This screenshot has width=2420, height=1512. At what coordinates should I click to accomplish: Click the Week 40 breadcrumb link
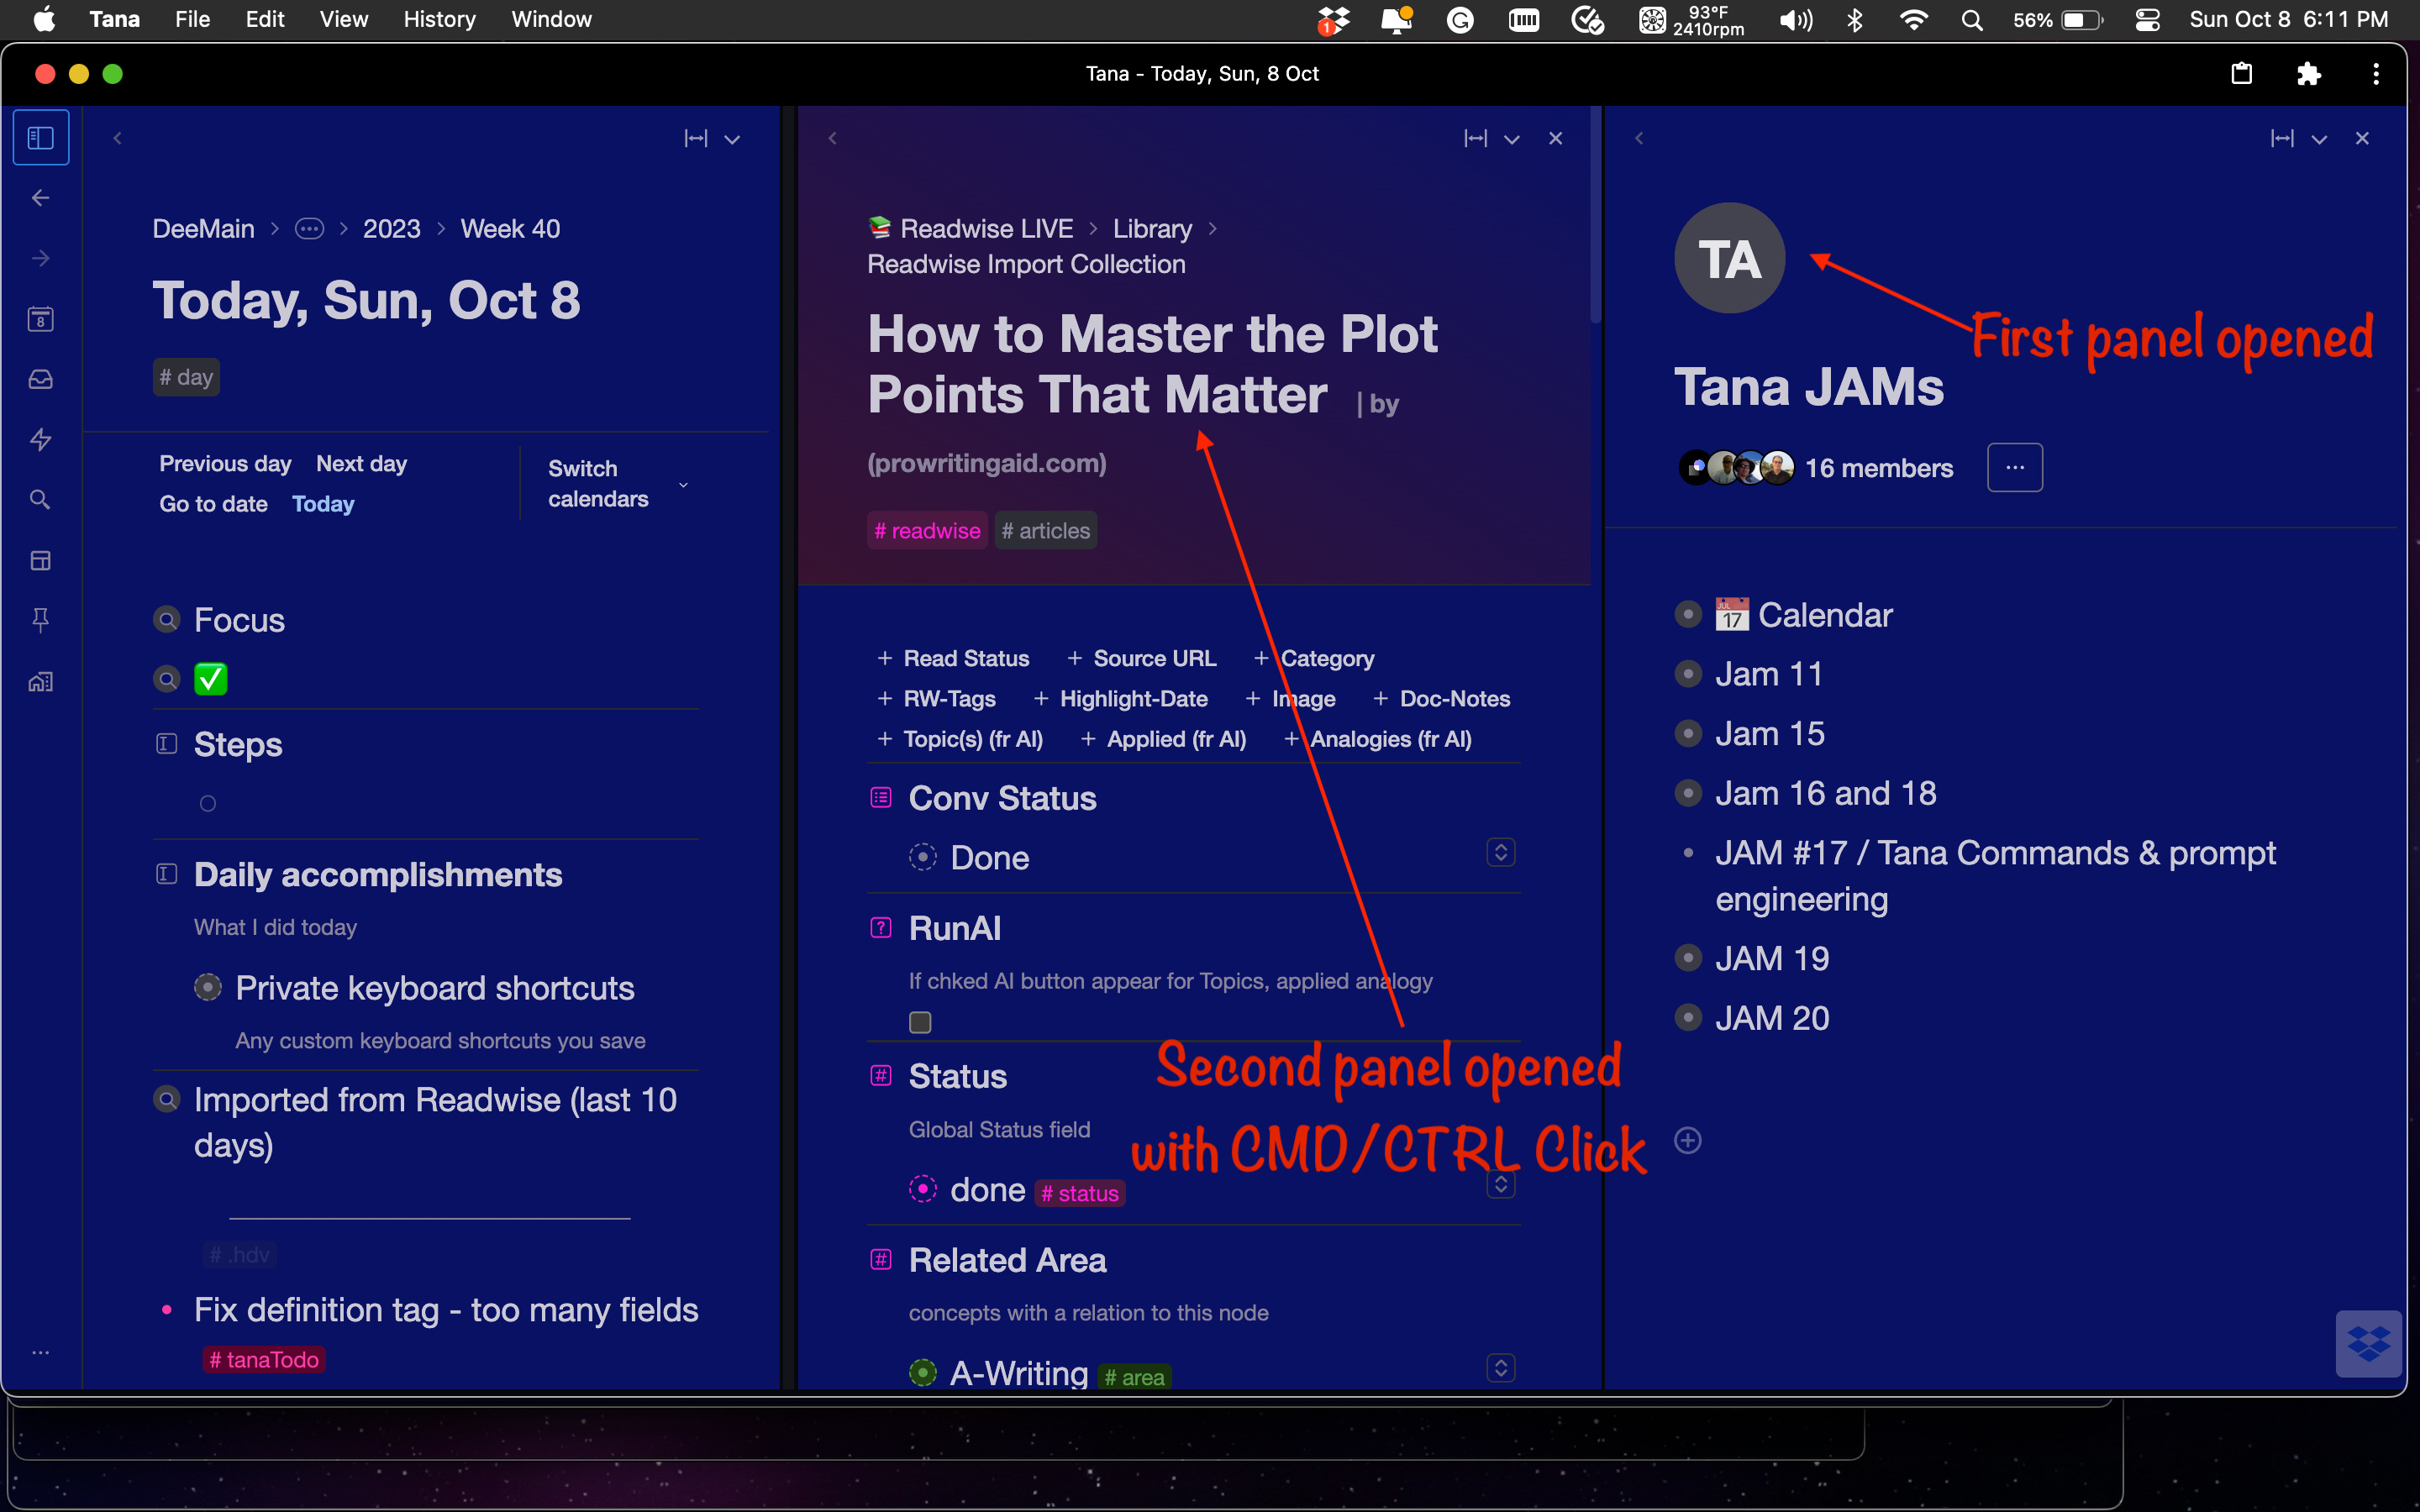[x=510, y=229]
